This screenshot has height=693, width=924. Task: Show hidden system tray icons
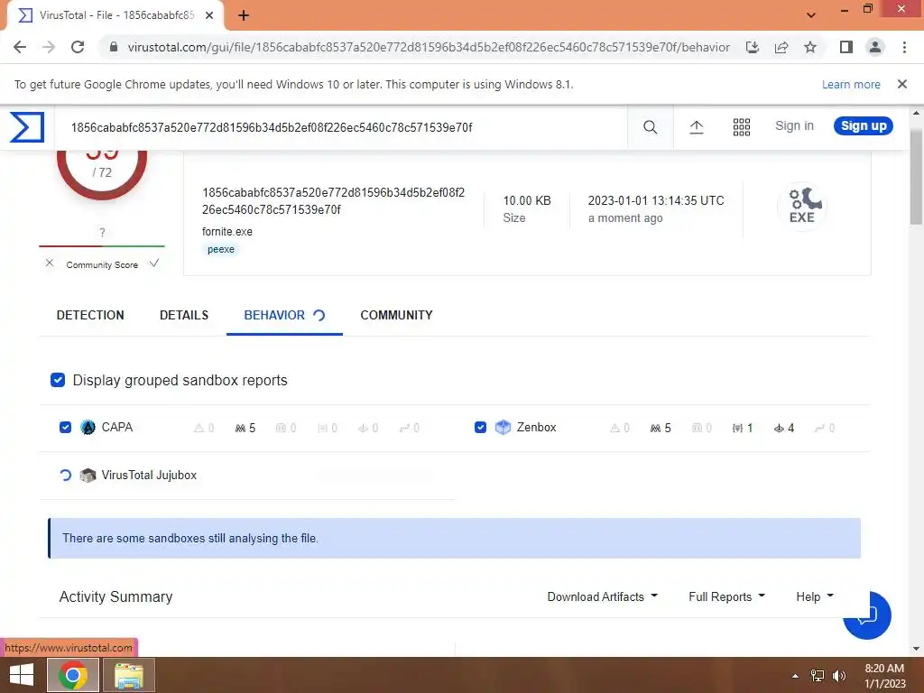pyautogui.click(x=796, y=676)
